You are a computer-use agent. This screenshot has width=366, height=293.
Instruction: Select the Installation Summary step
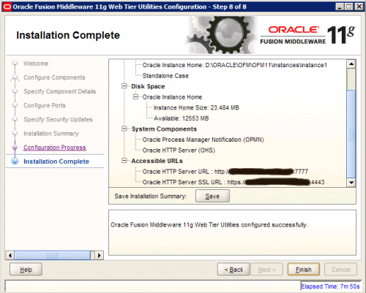[51, 134]
